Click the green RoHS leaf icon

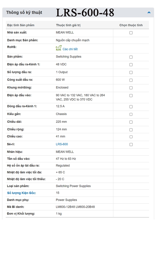click(x=59, y=48)
